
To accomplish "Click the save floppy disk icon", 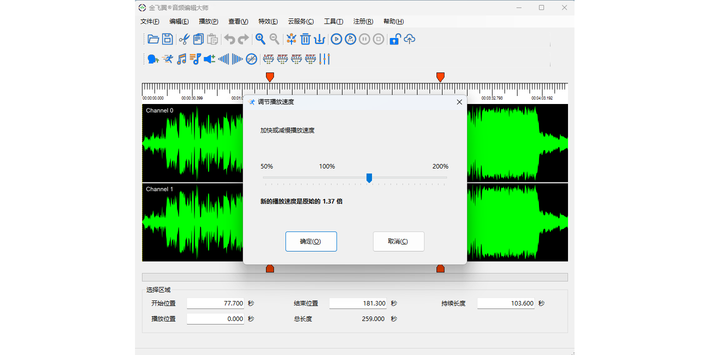I will tap(167, 39).
